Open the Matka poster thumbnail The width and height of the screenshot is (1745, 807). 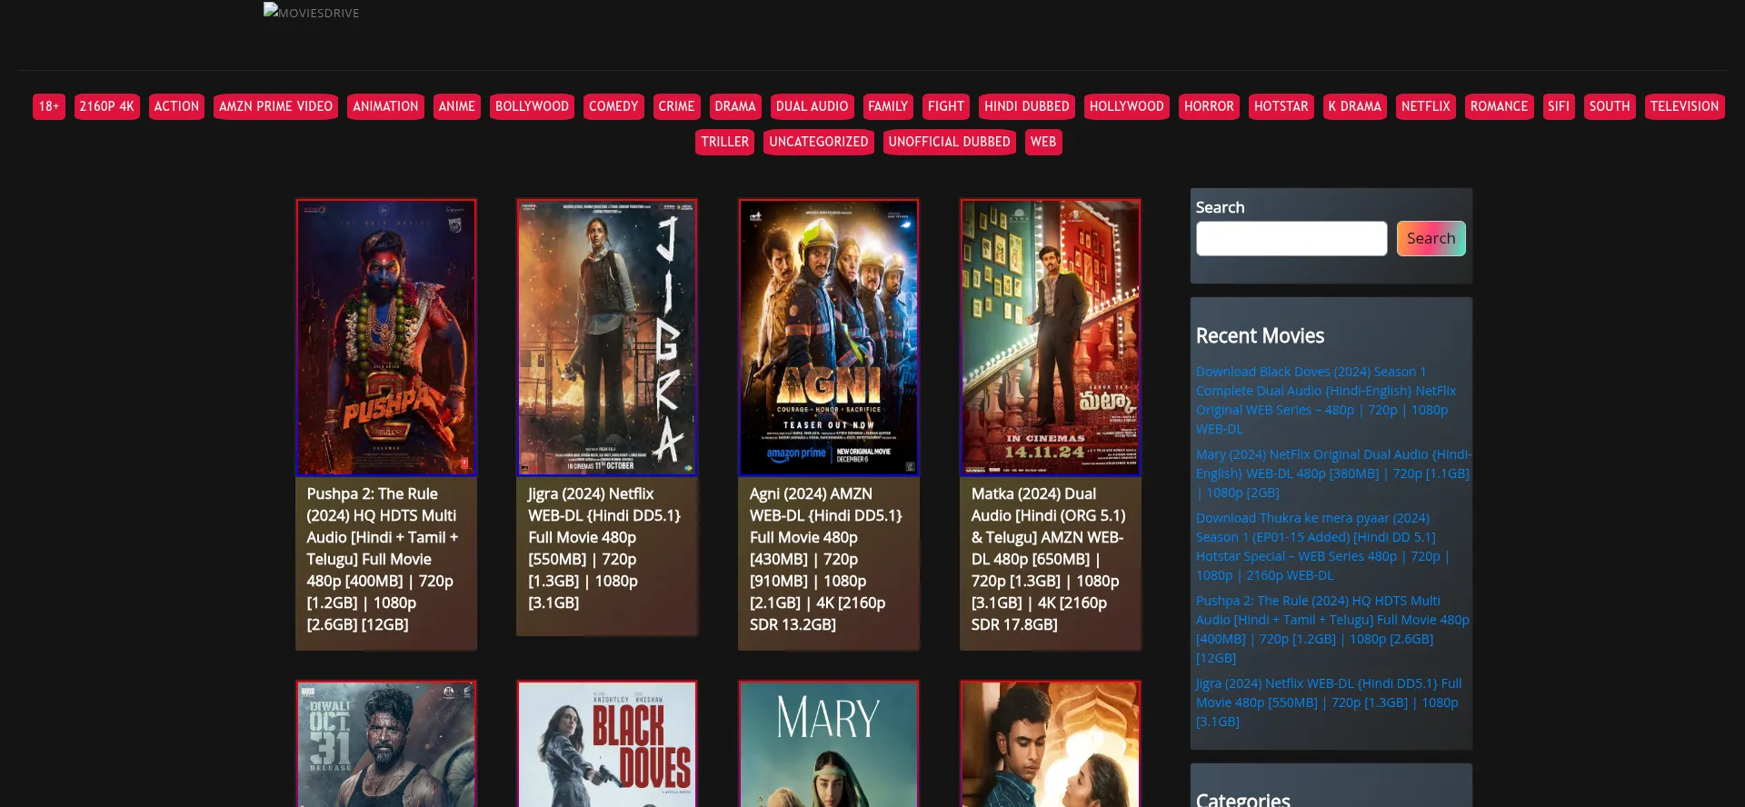(x=1051, y=337)
